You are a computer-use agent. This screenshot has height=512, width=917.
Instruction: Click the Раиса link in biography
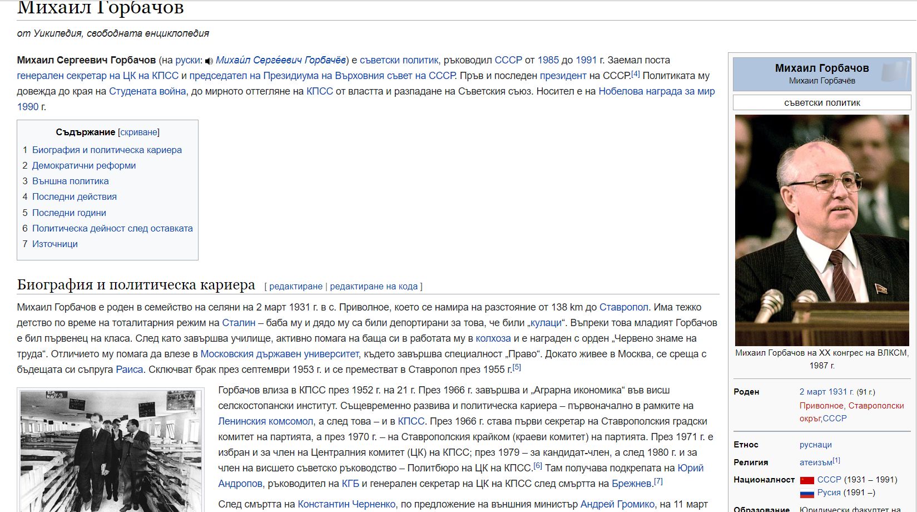coord(129,370)
